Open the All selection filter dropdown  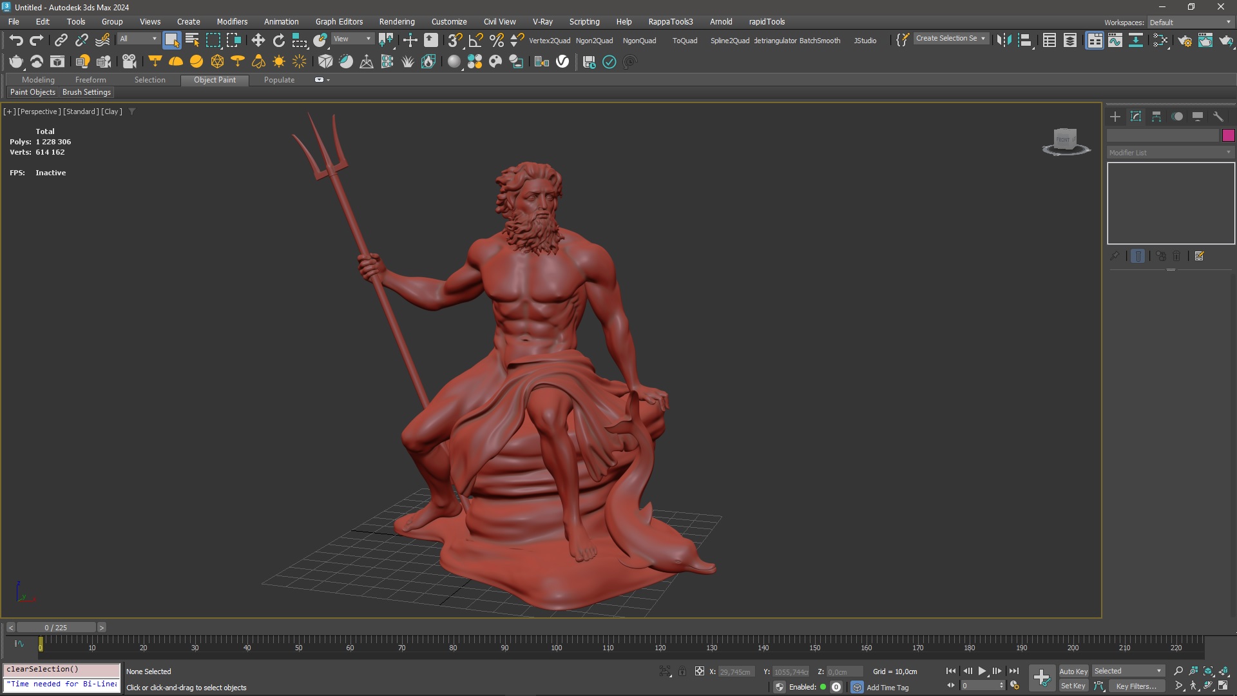(138, 39)
